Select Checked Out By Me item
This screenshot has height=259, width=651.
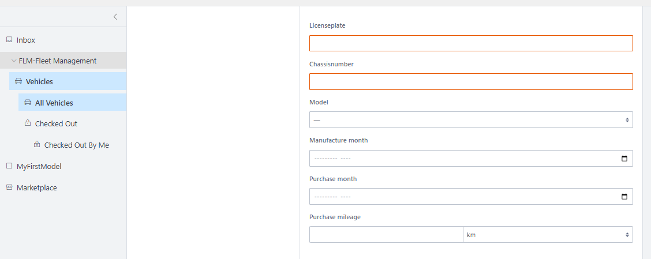point(76,145)
